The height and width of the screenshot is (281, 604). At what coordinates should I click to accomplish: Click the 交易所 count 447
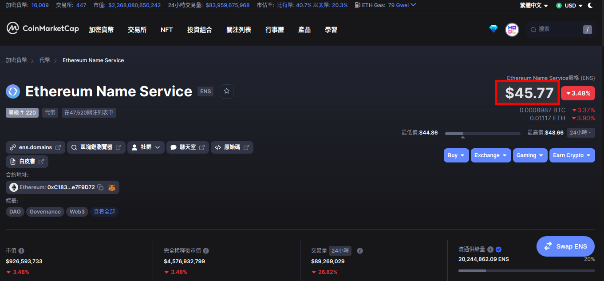click(81, 5)
